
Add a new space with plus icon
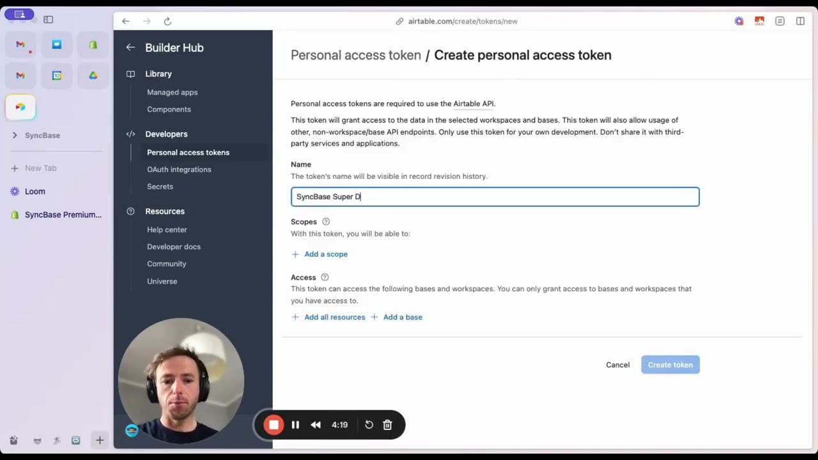100,440
